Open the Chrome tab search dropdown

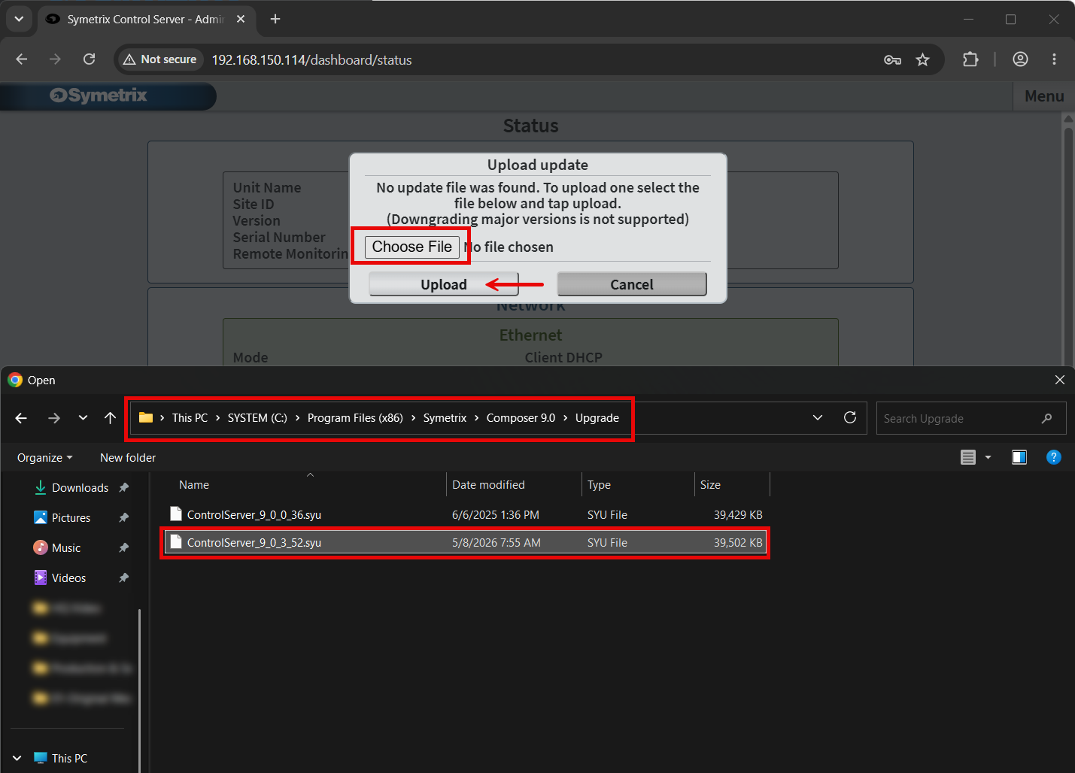(x=19, y=19)
